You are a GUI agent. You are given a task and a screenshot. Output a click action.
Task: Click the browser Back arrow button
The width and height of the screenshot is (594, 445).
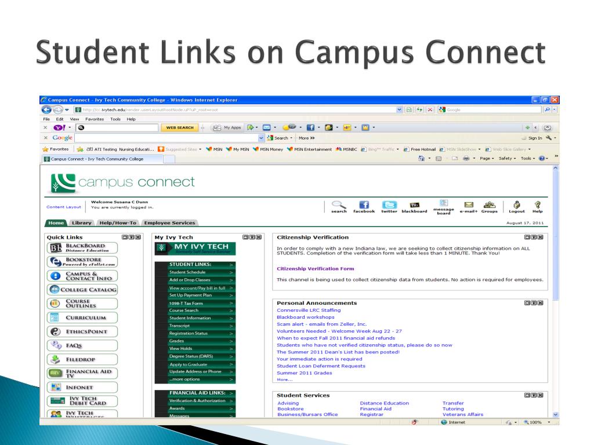[x=46, y=110]
